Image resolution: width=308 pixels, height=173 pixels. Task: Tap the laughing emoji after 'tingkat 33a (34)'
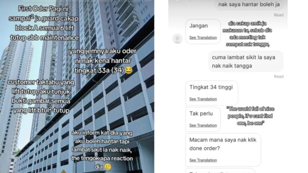[128, 70]
